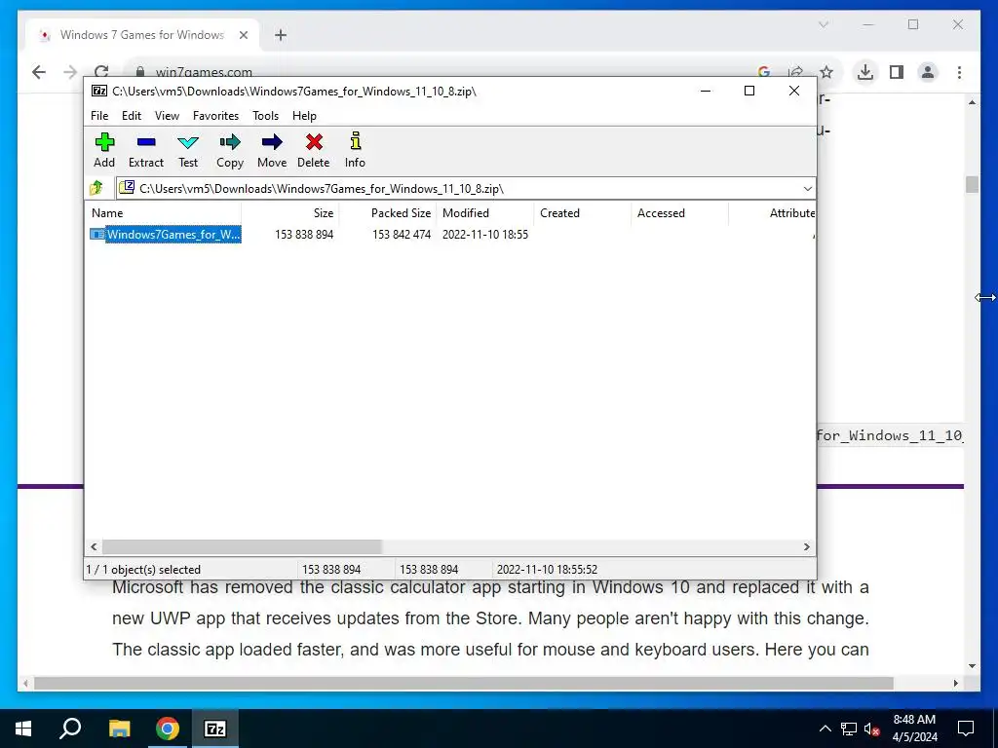Open the View menu
998x748 pixels.
point(167,116)
